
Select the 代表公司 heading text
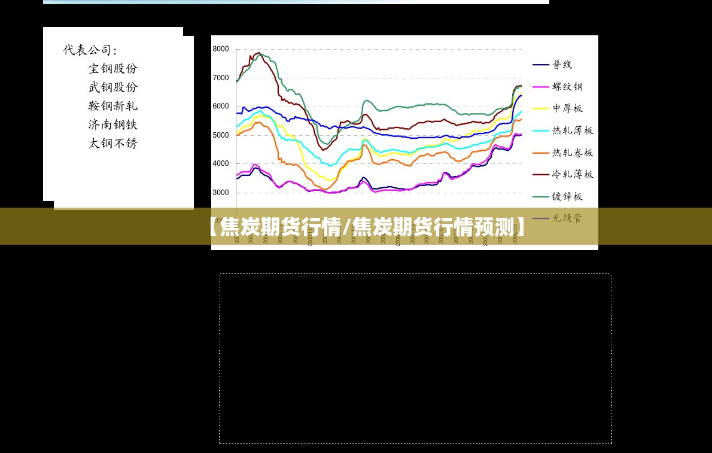(x=90, y=50)
